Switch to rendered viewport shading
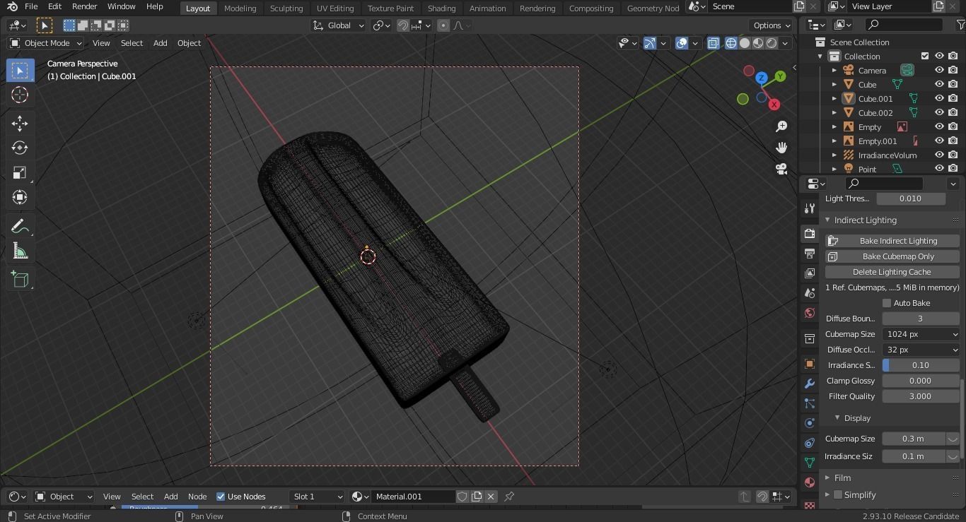 click(772, 43)
